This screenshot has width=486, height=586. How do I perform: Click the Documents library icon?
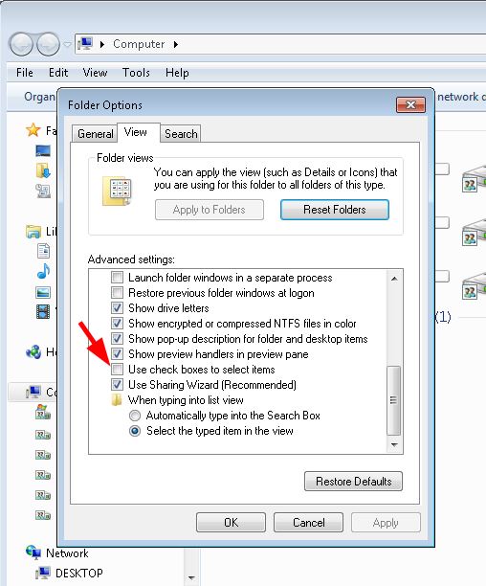pos(43,251)
